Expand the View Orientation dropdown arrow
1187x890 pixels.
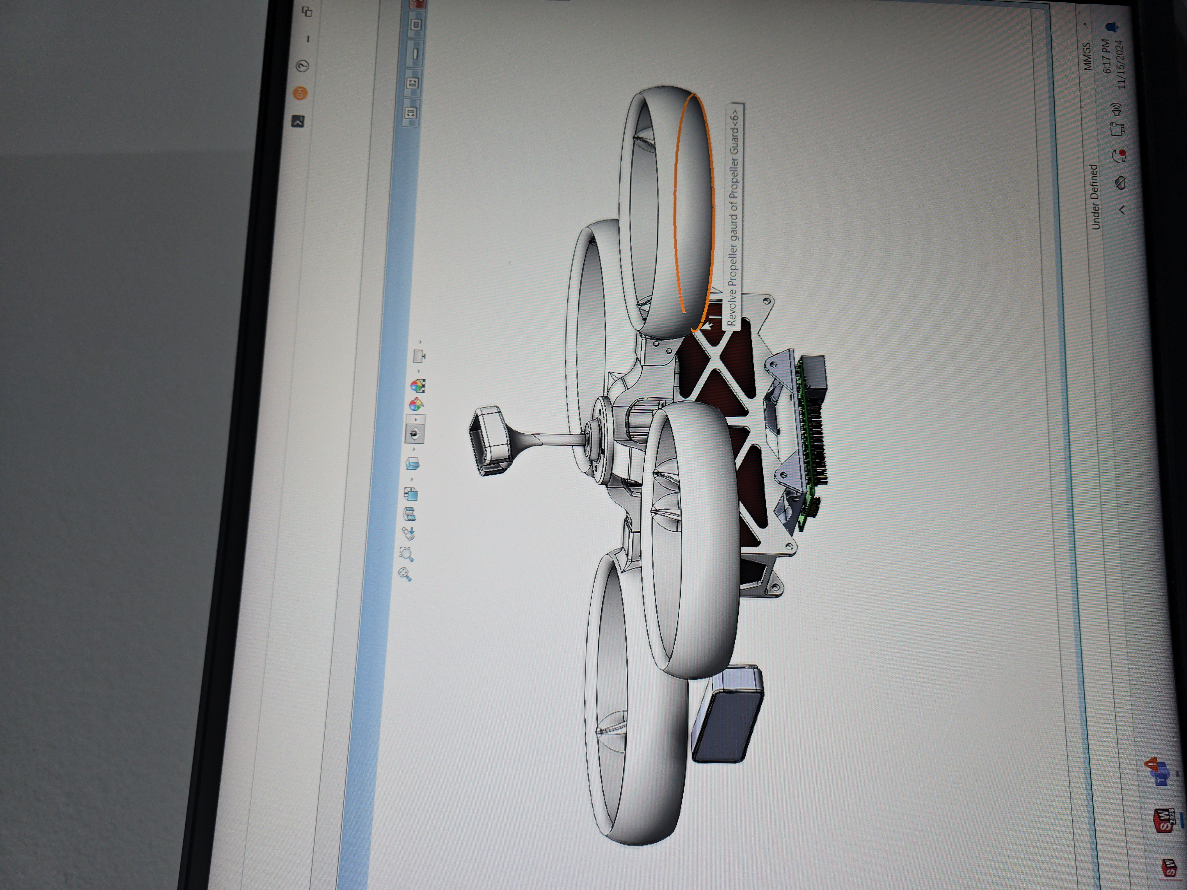click(412, 479)
